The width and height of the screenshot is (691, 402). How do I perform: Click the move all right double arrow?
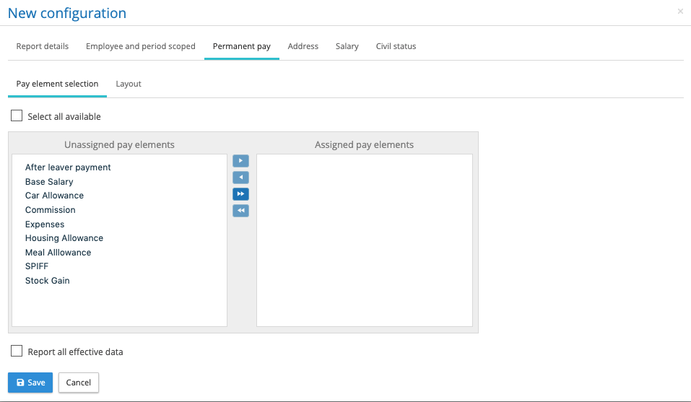pyautogui.click(x=240, y=194)
